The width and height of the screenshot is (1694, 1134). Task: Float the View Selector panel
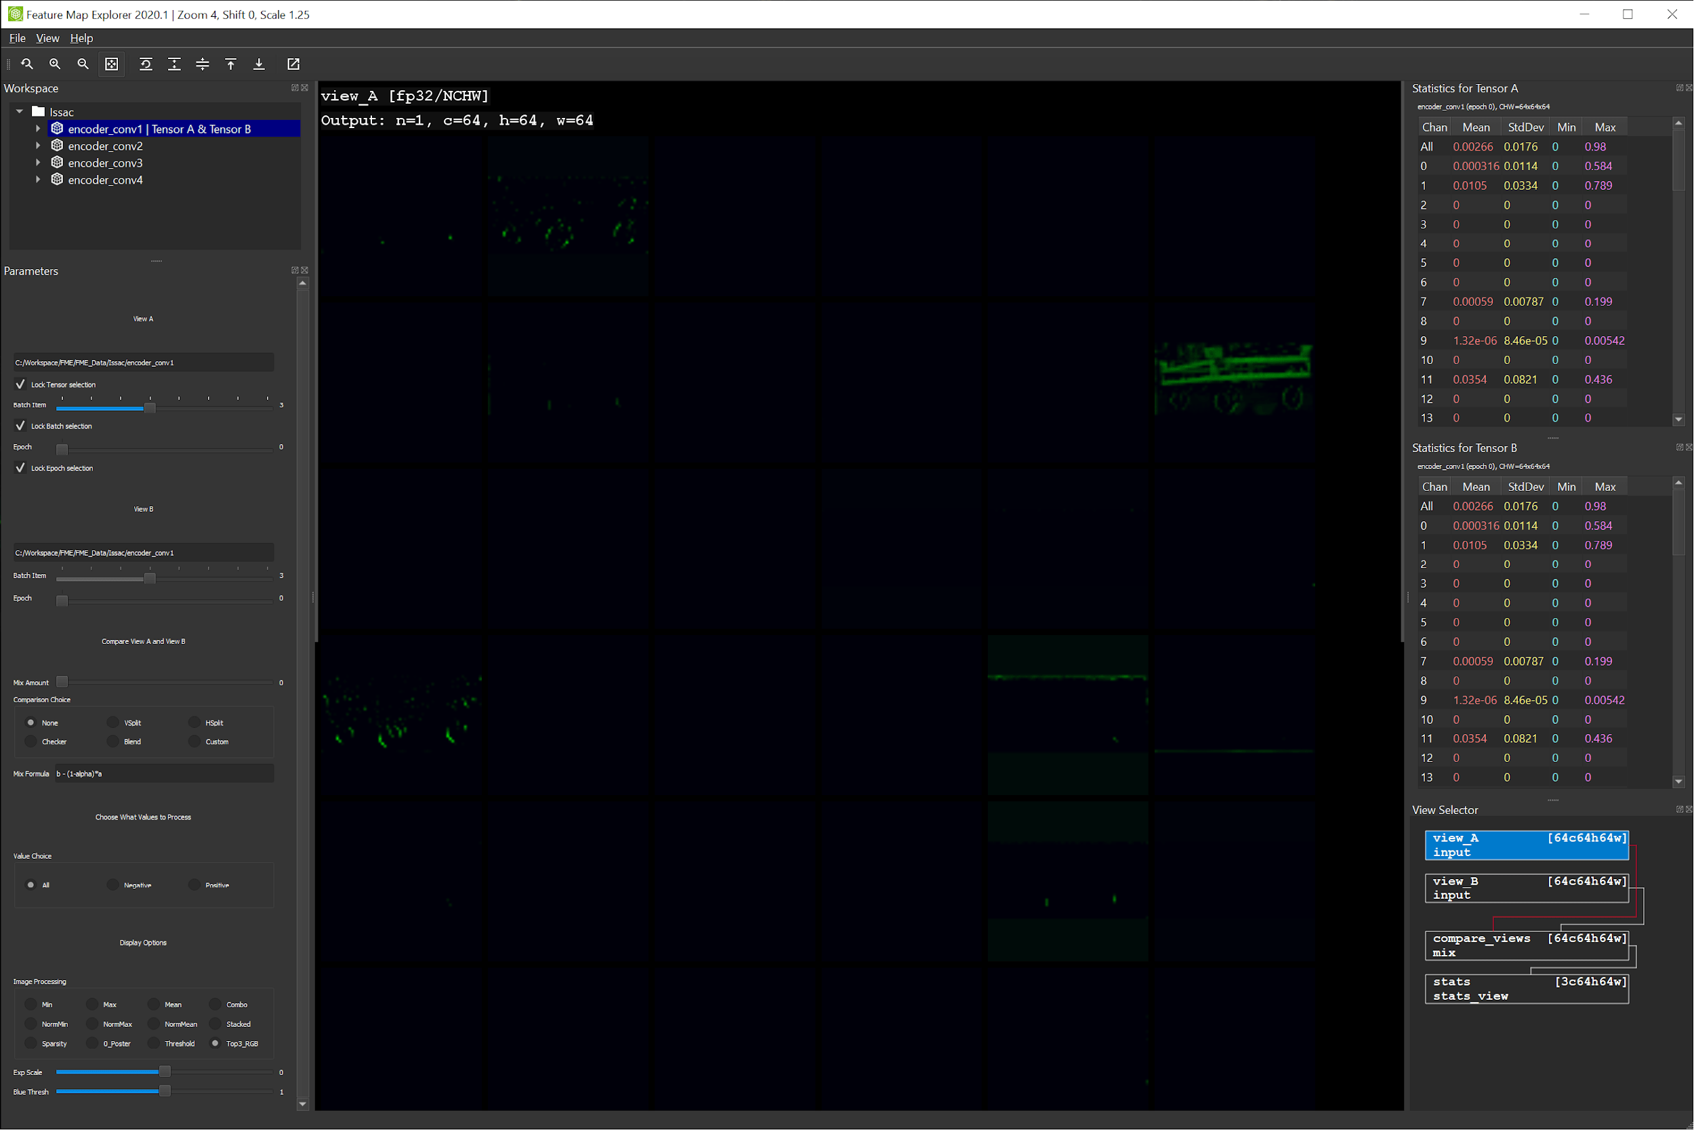[1680, 810]
